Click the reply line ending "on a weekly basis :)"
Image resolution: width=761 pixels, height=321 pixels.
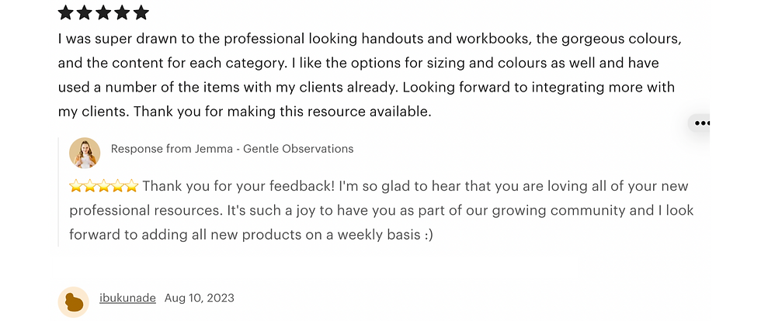click(251, 234)
